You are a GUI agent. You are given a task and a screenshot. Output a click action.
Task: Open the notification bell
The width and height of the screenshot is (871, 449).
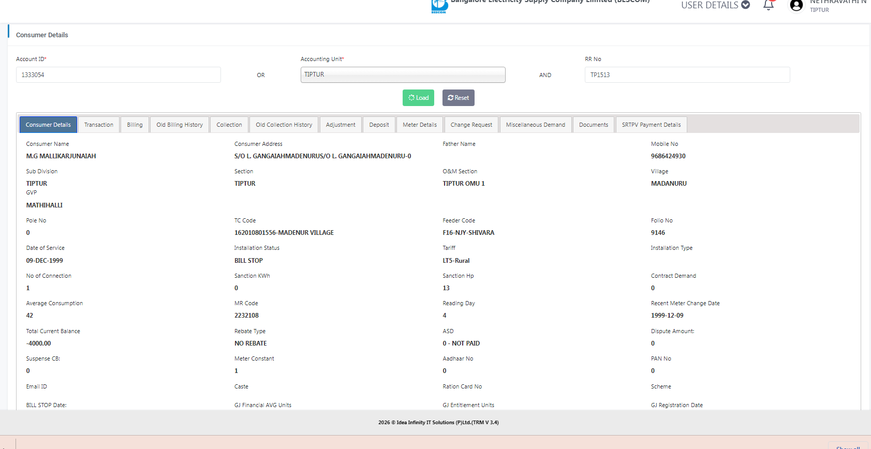(x=769, y=5)
